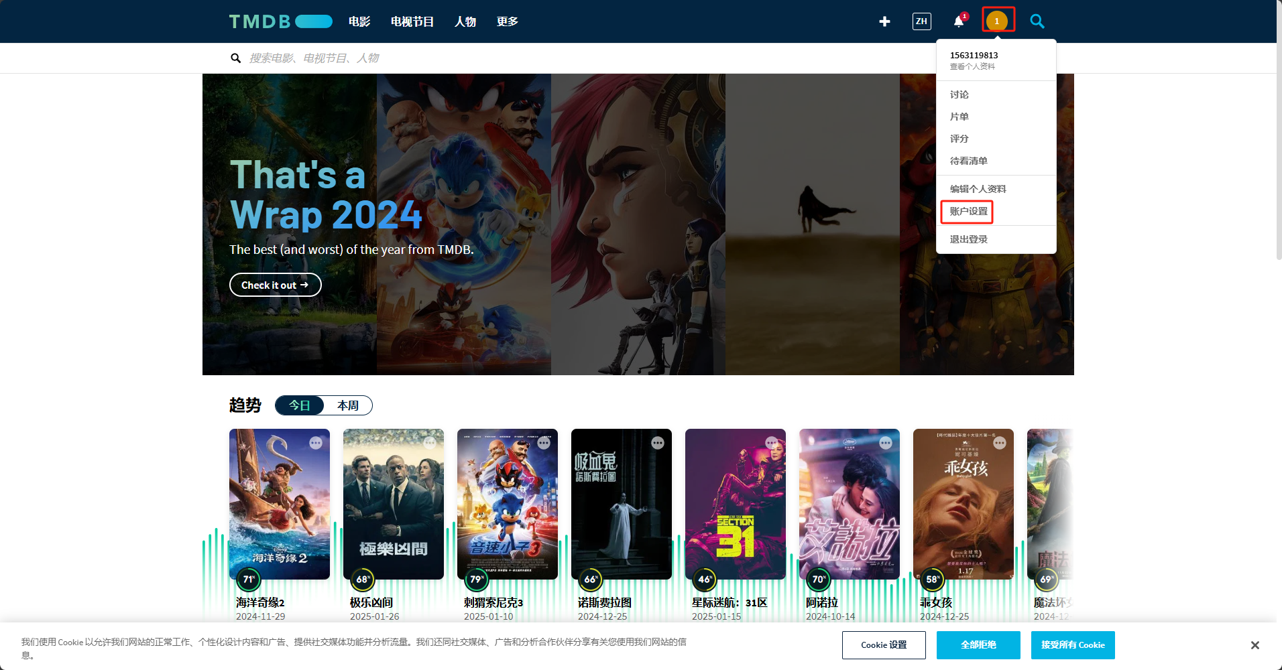Click the user avatar icon

point(997,21)
